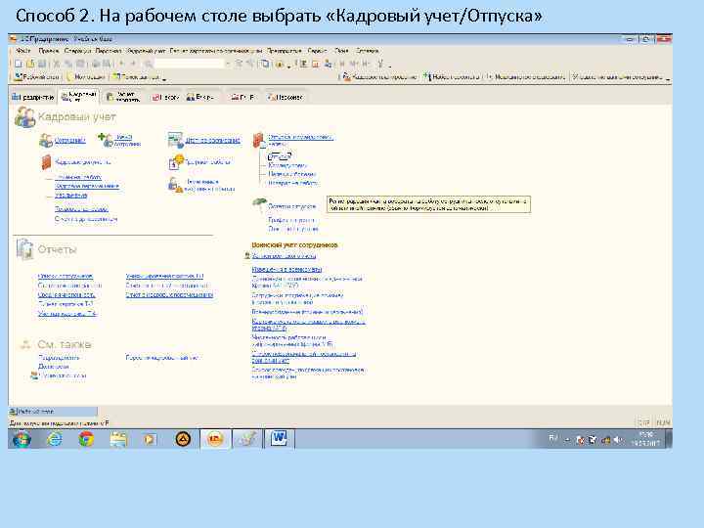
Task: Click the Отчеты section icon
Action: click(x=24, y=249)
